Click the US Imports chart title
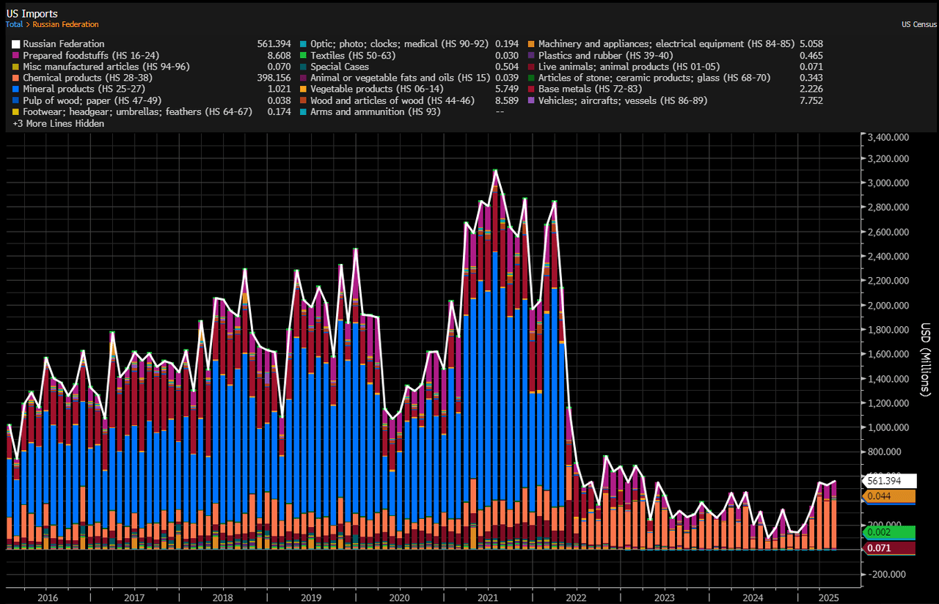 click(32, 14)
